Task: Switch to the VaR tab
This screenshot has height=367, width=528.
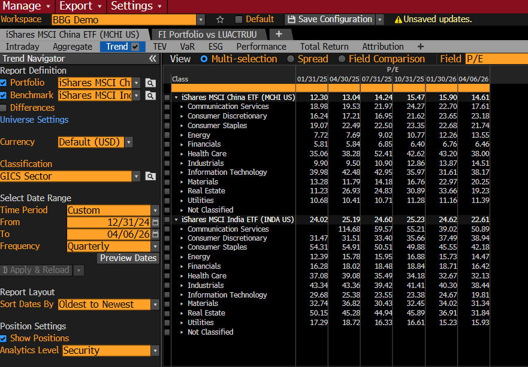Action: pyautogui.click(x=187, y=47)
